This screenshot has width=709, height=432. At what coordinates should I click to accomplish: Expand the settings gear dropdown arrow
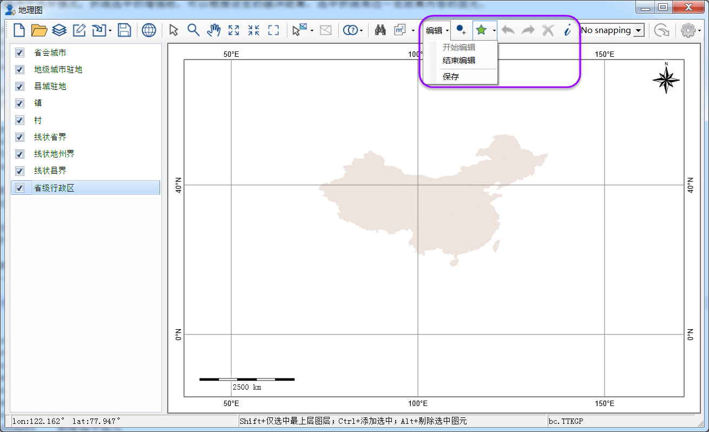[700, 31]
